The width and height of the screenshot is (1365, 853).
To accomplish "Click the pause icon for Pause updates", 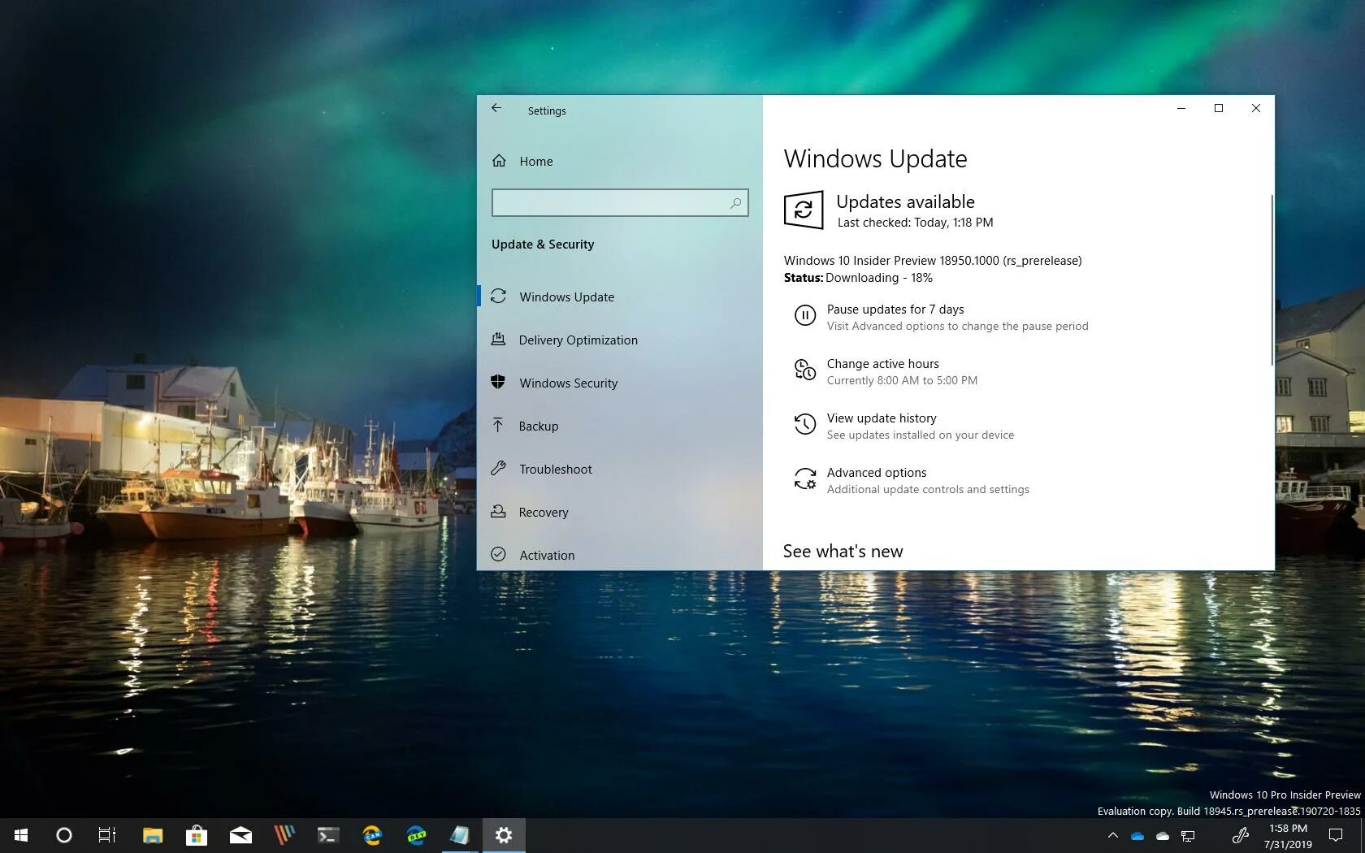I will pyautogui.click(x=804, y=315).
